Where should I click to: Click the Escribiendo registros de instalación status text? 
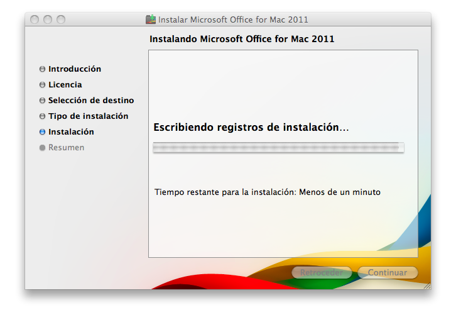point(251,128)
